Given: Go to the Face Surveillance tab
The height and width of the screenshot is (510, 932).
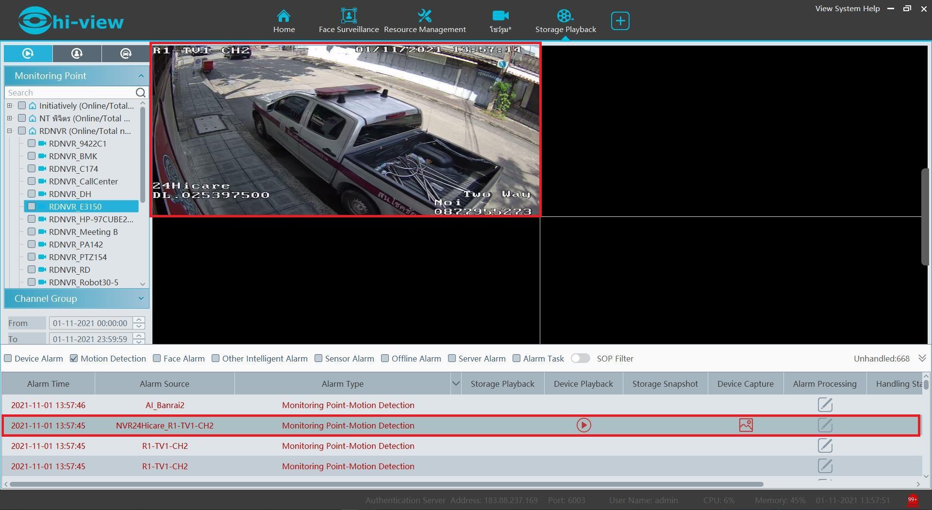Looking at the screenshot, I should (x=349, y=21).
